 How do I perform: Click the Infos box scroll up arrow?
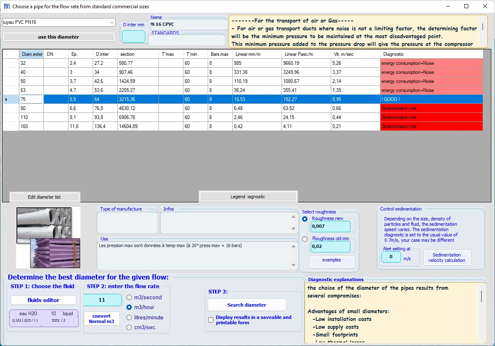click(x=293, y=217)
